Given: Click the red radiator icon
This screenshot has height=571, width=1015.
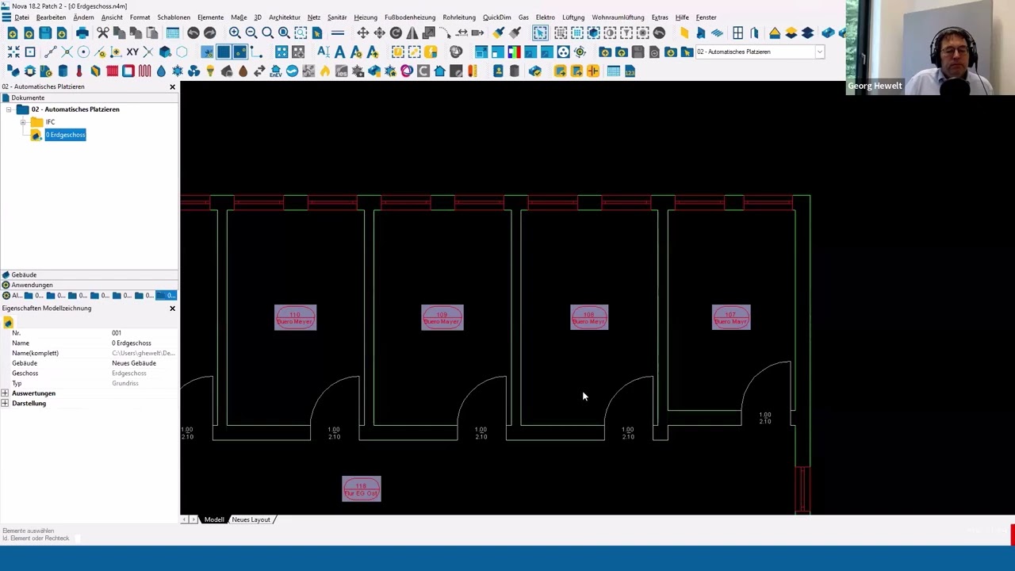Looking at the screenshot, I should point(112,71).
